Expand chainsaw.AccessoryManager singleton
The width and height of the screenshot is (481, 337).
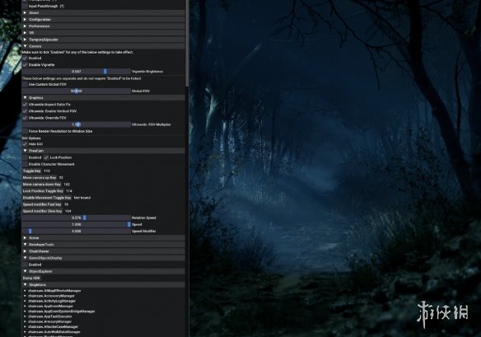[x=49, y=296]
